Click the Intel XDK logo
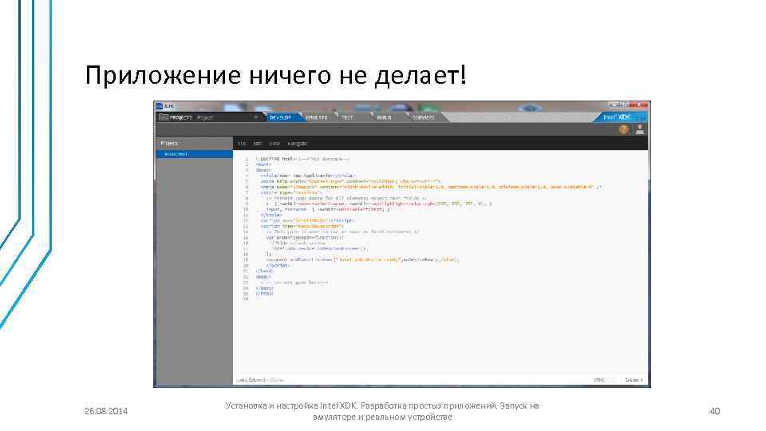Image resolution: width=766 pixels, height=431 pixels. point(617,117)
